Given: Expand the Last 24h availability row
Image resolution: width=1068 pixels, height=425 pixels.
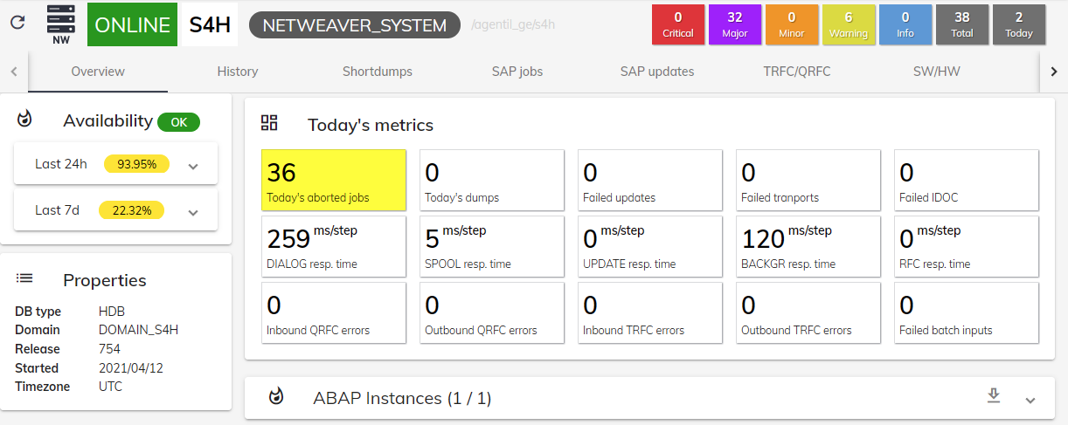Looking at the screenshot, I should 194,165.
